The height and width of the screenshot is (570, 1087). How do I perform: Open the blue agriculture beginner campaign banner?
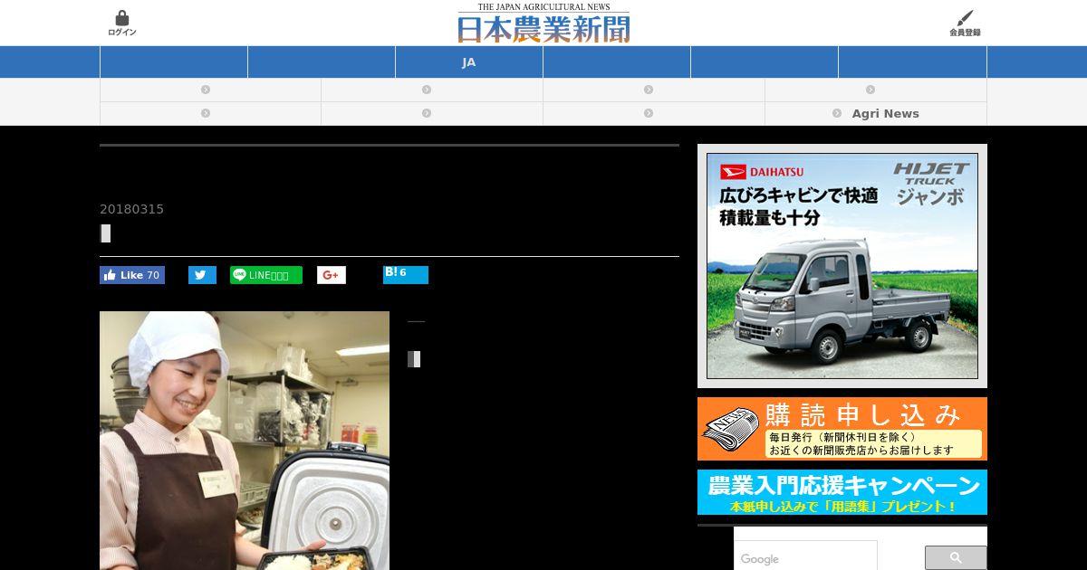(x=842, y=492)
